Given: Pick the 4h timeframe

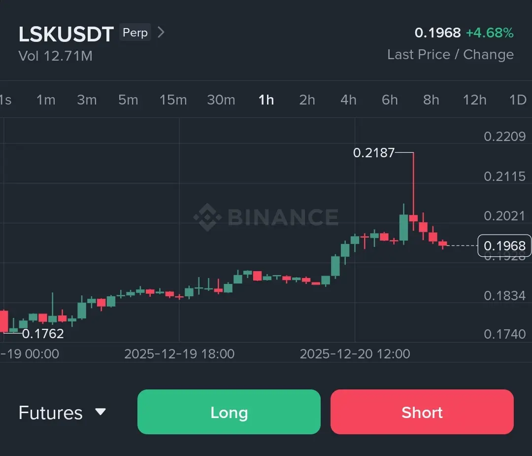Looking at the screenshot, I should (348, 100).
